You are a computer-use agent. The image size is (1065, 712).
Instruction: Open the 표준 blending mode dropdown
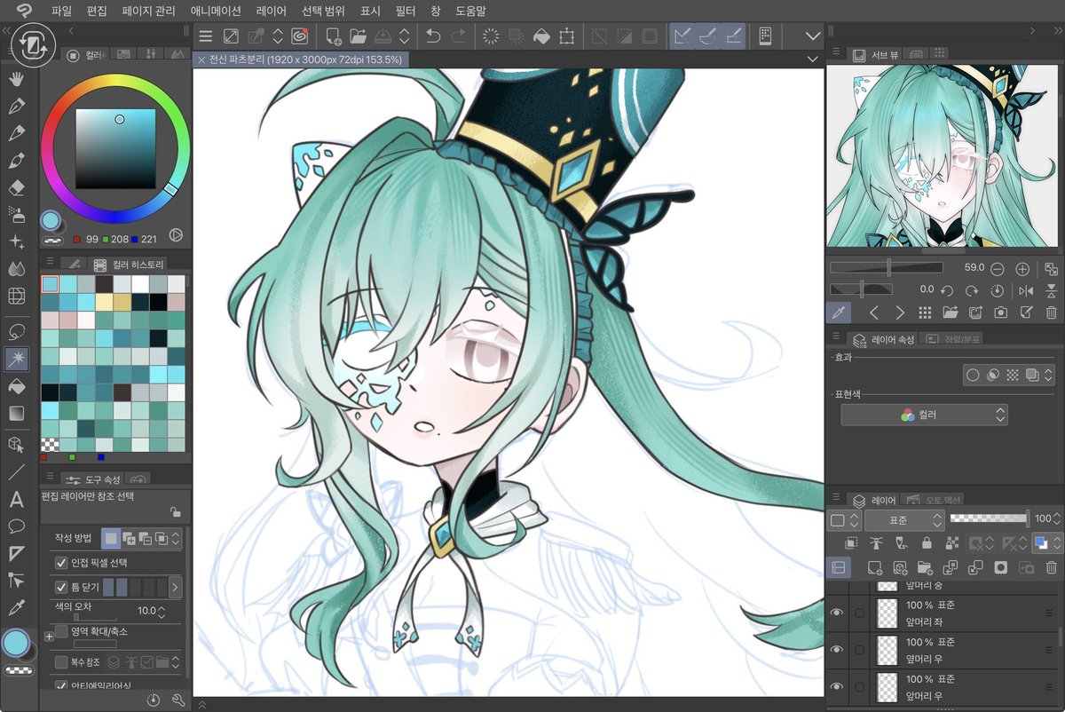tap(904, 519)
